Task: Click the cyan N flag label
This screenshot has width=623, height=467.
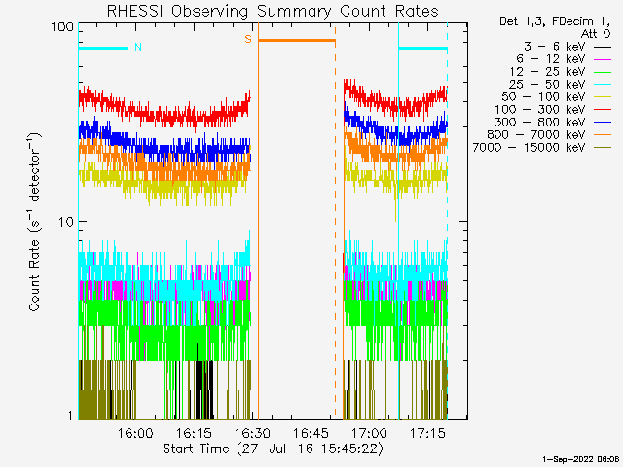Action: pyautogui.click(x=138, y=47)
